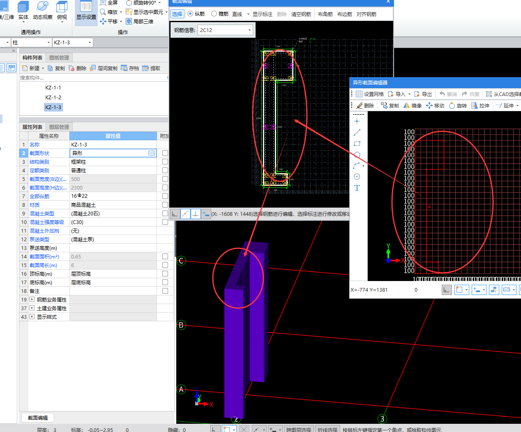Toggle the checkbox for the 全部纵筋 row
This screenshot has height=432, width=521.
coord(165,196)
